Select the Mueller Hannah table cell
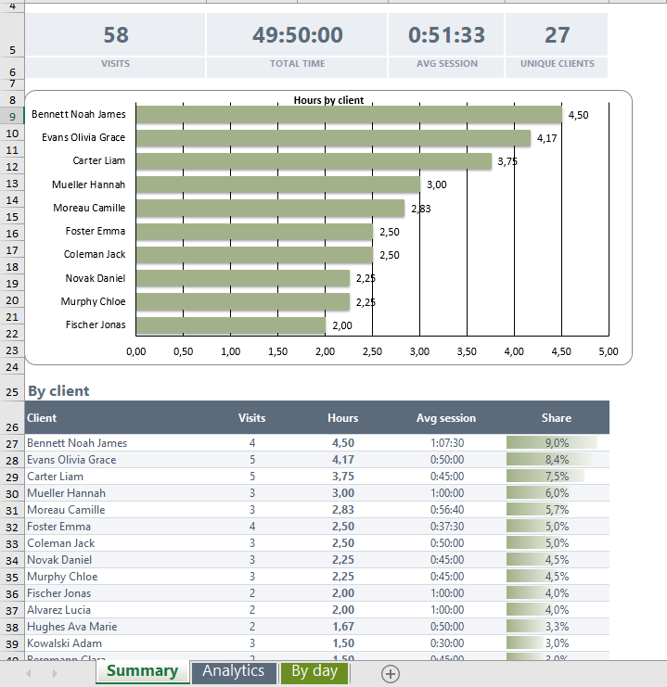The image size is (667, 687). tap(116, 493)
